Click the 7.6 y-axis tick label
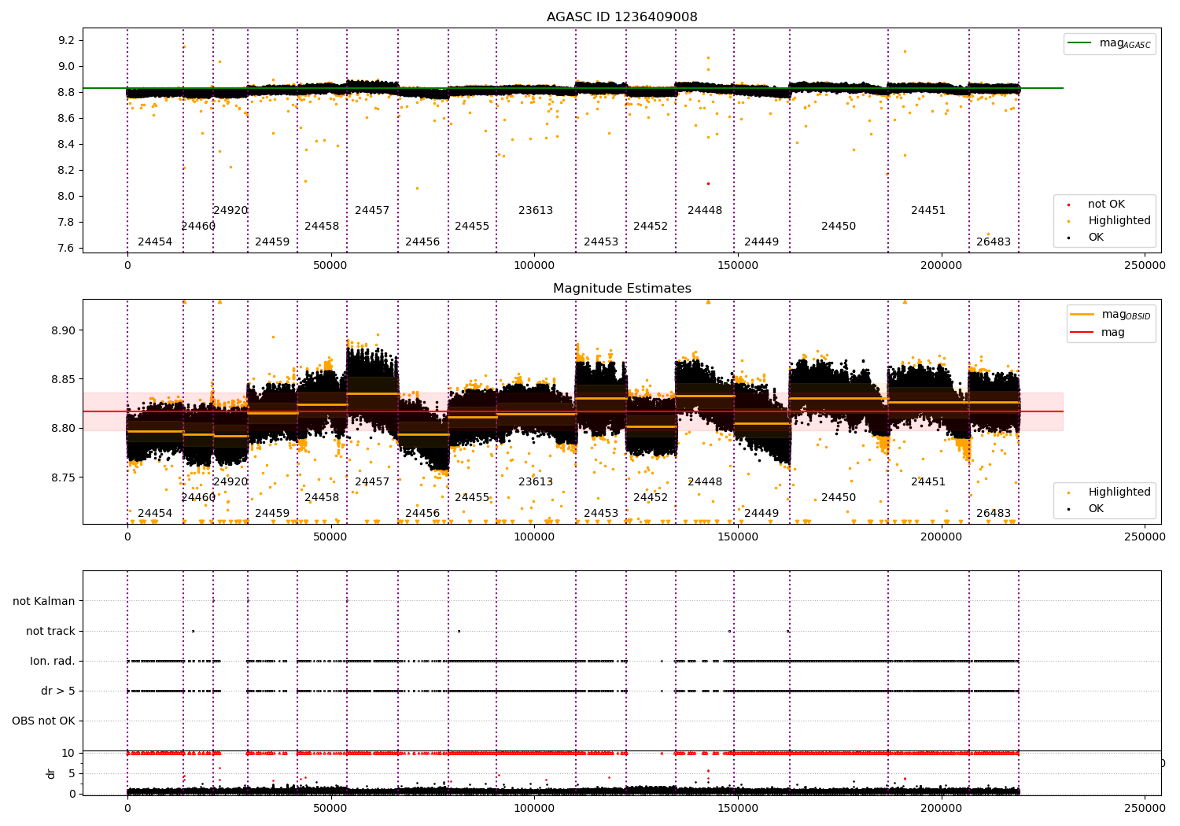 click(67, 248)
